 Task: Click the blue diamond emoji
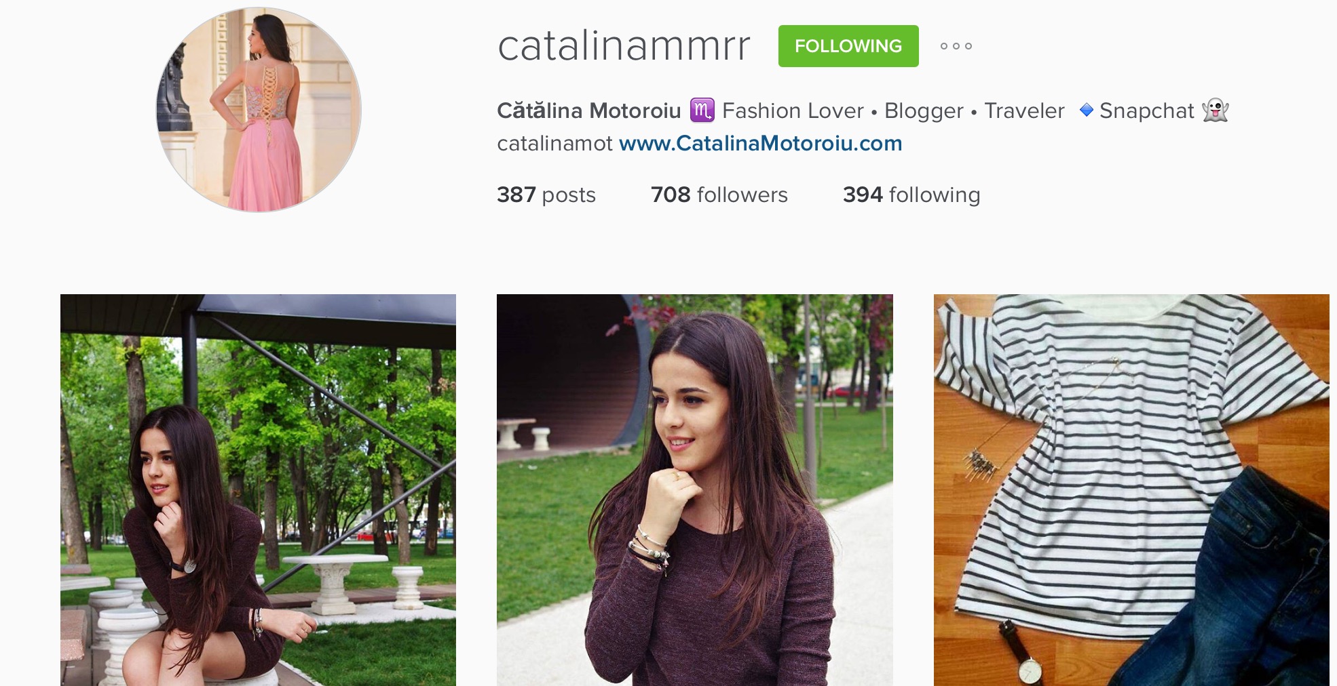(x=1086, y=110)
